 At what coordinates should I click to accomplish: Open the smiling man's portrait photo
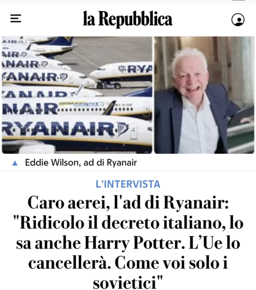coord(204,95)
